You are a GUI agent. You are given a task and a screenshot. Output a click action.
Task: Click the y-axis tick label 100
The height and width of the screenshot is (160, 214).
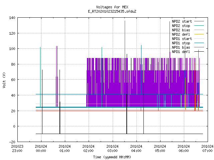12,49
